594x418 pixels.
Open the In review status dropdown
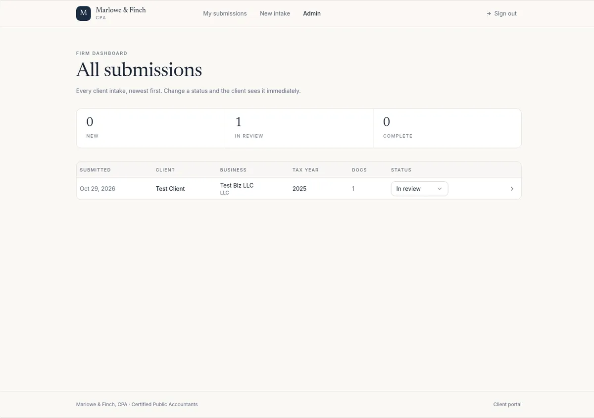point(419,189)
